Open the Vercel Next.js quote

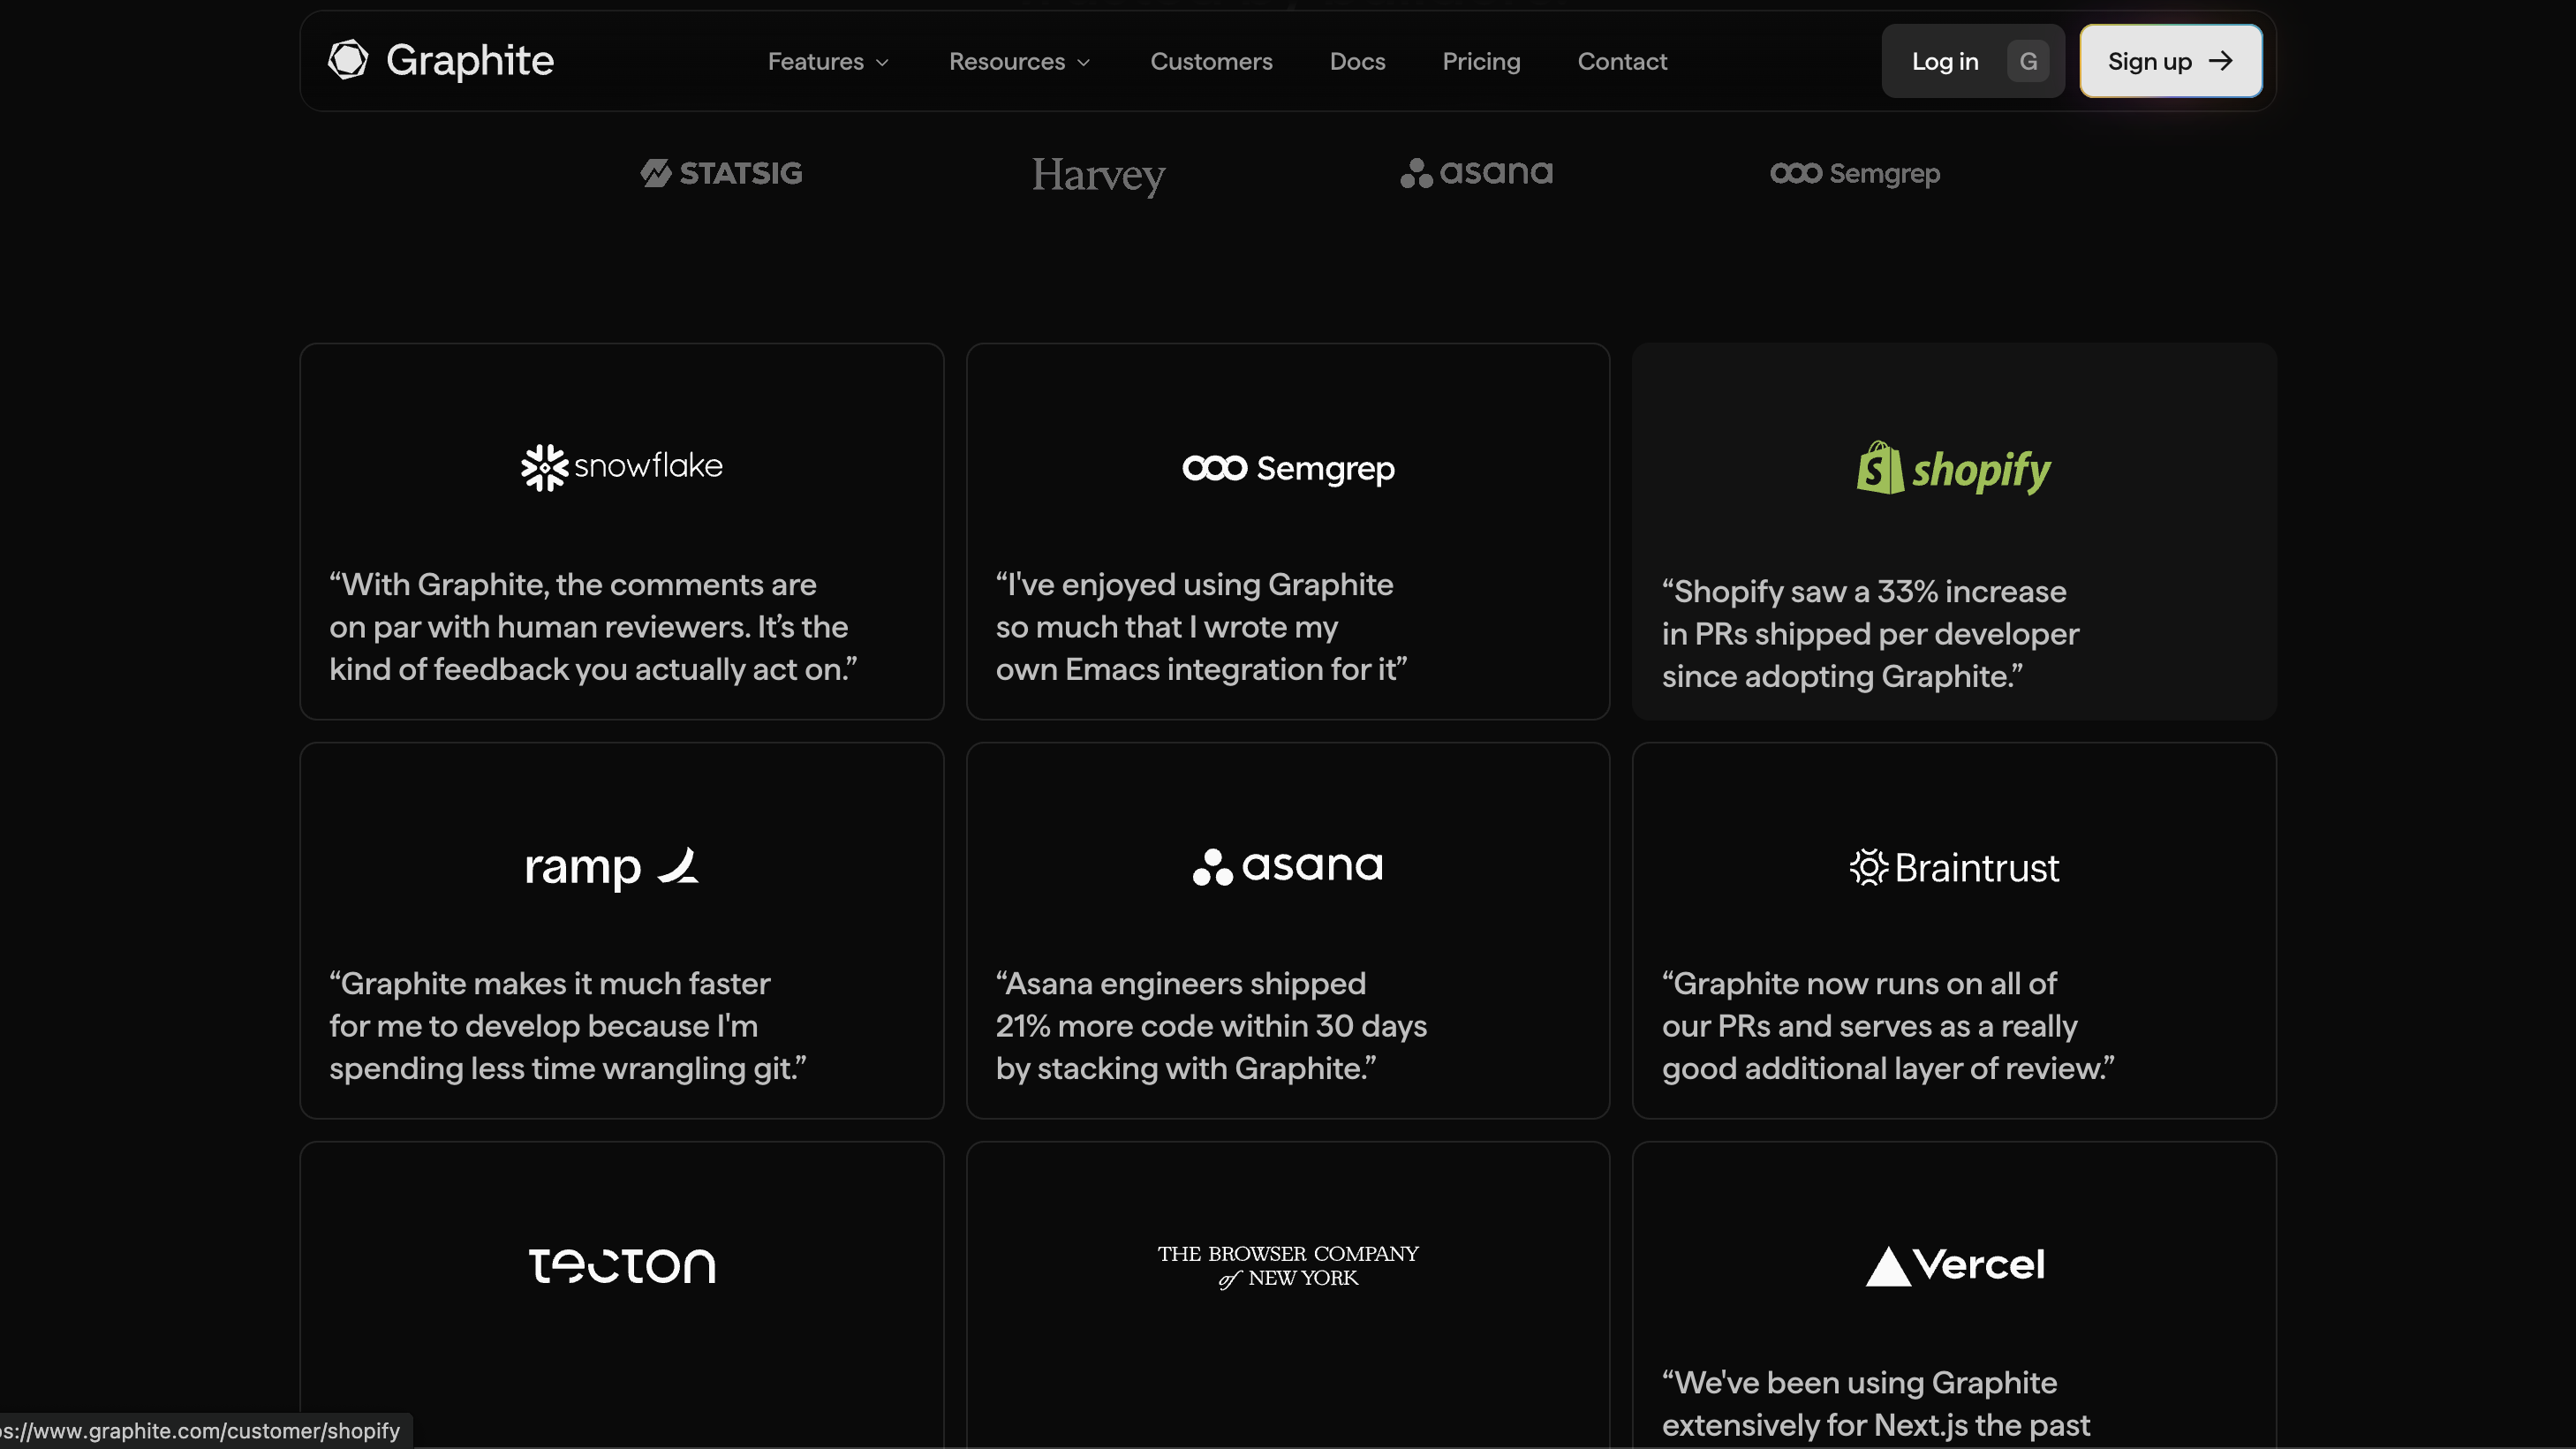tap(1875, 1404)
